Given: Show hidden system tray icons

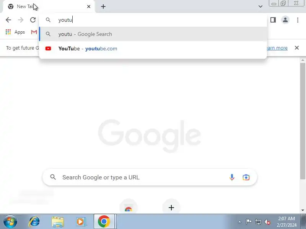Looking at the screenshot, I should pyautogui.click(x=240, y=222).
